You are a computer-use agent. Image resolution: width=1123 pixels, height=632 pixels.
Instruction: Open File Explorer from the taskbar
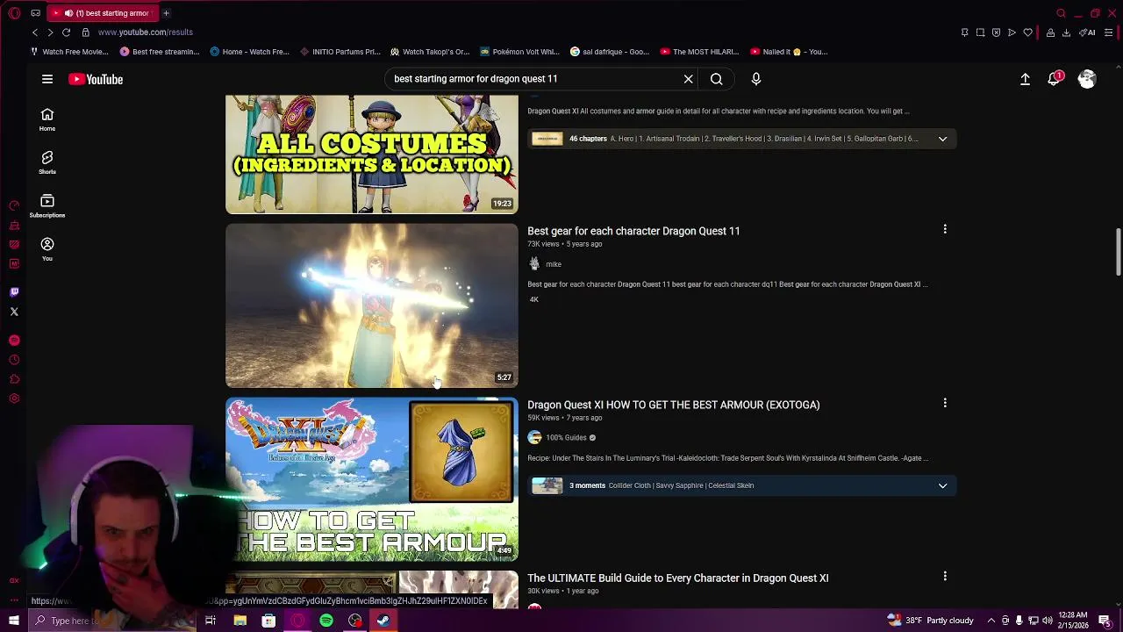[x=240, y=621]
